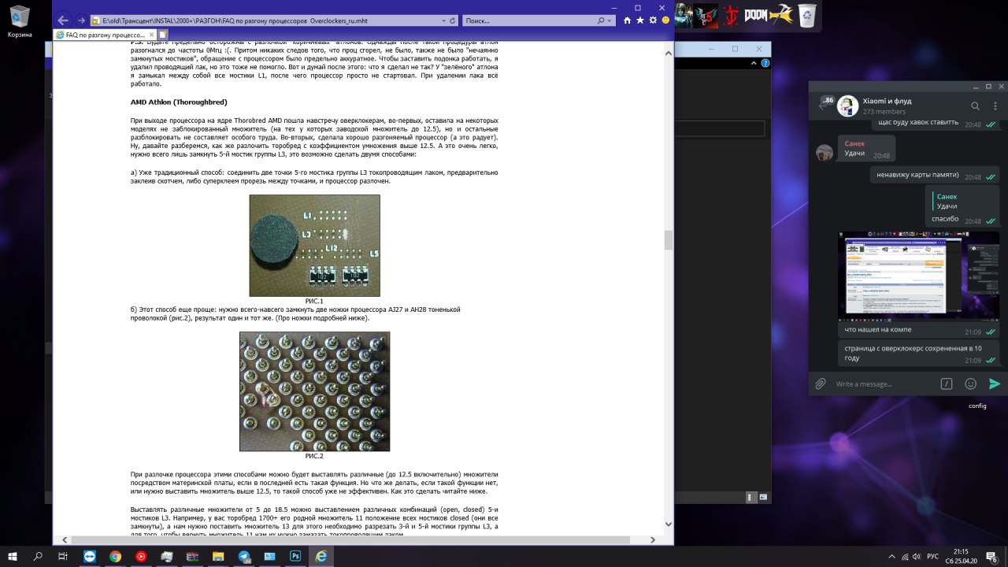Launch the DOOM shortcut in the top dock
The image size is (1008, 567).
(x=756, y=15)
